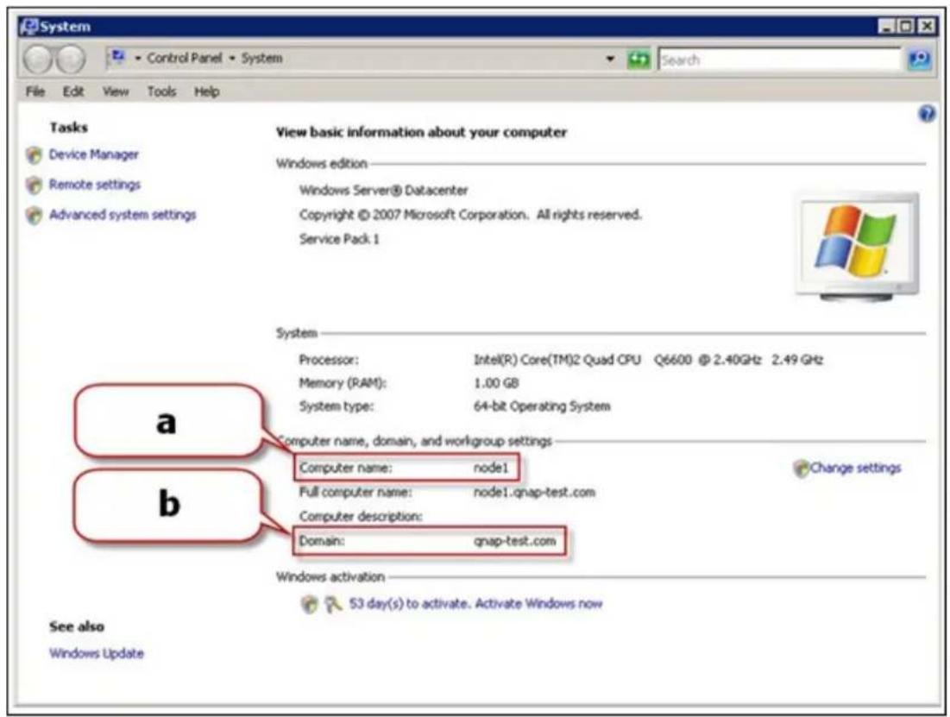The image size is (950, 717).
Task: Open Advanced system settings link
Action: point(123,215)
